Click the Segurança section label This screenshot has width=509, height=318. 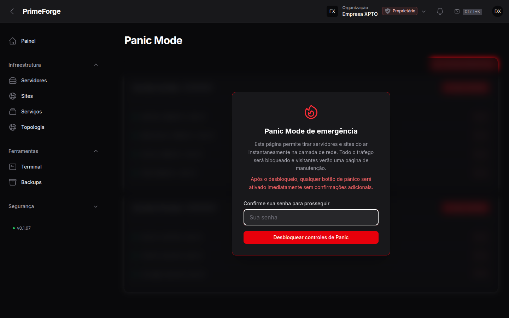click(x=21, y=206)
